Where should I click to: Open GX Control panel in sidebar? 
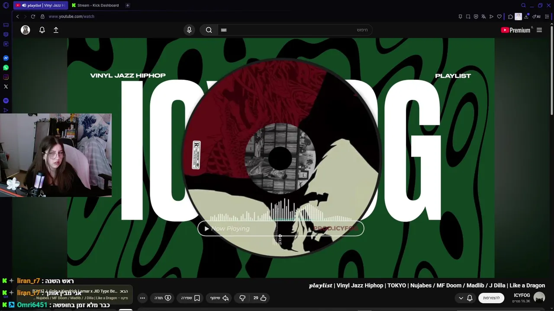pyautogui.click(x=6, y=35)
